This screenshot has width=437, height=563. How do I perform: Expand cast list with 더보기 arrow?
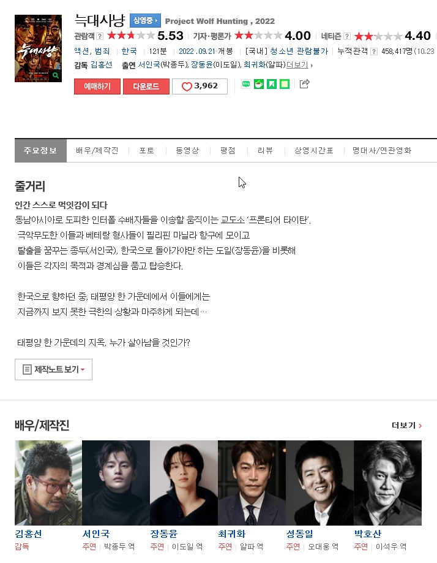click(x=300, y=65)
